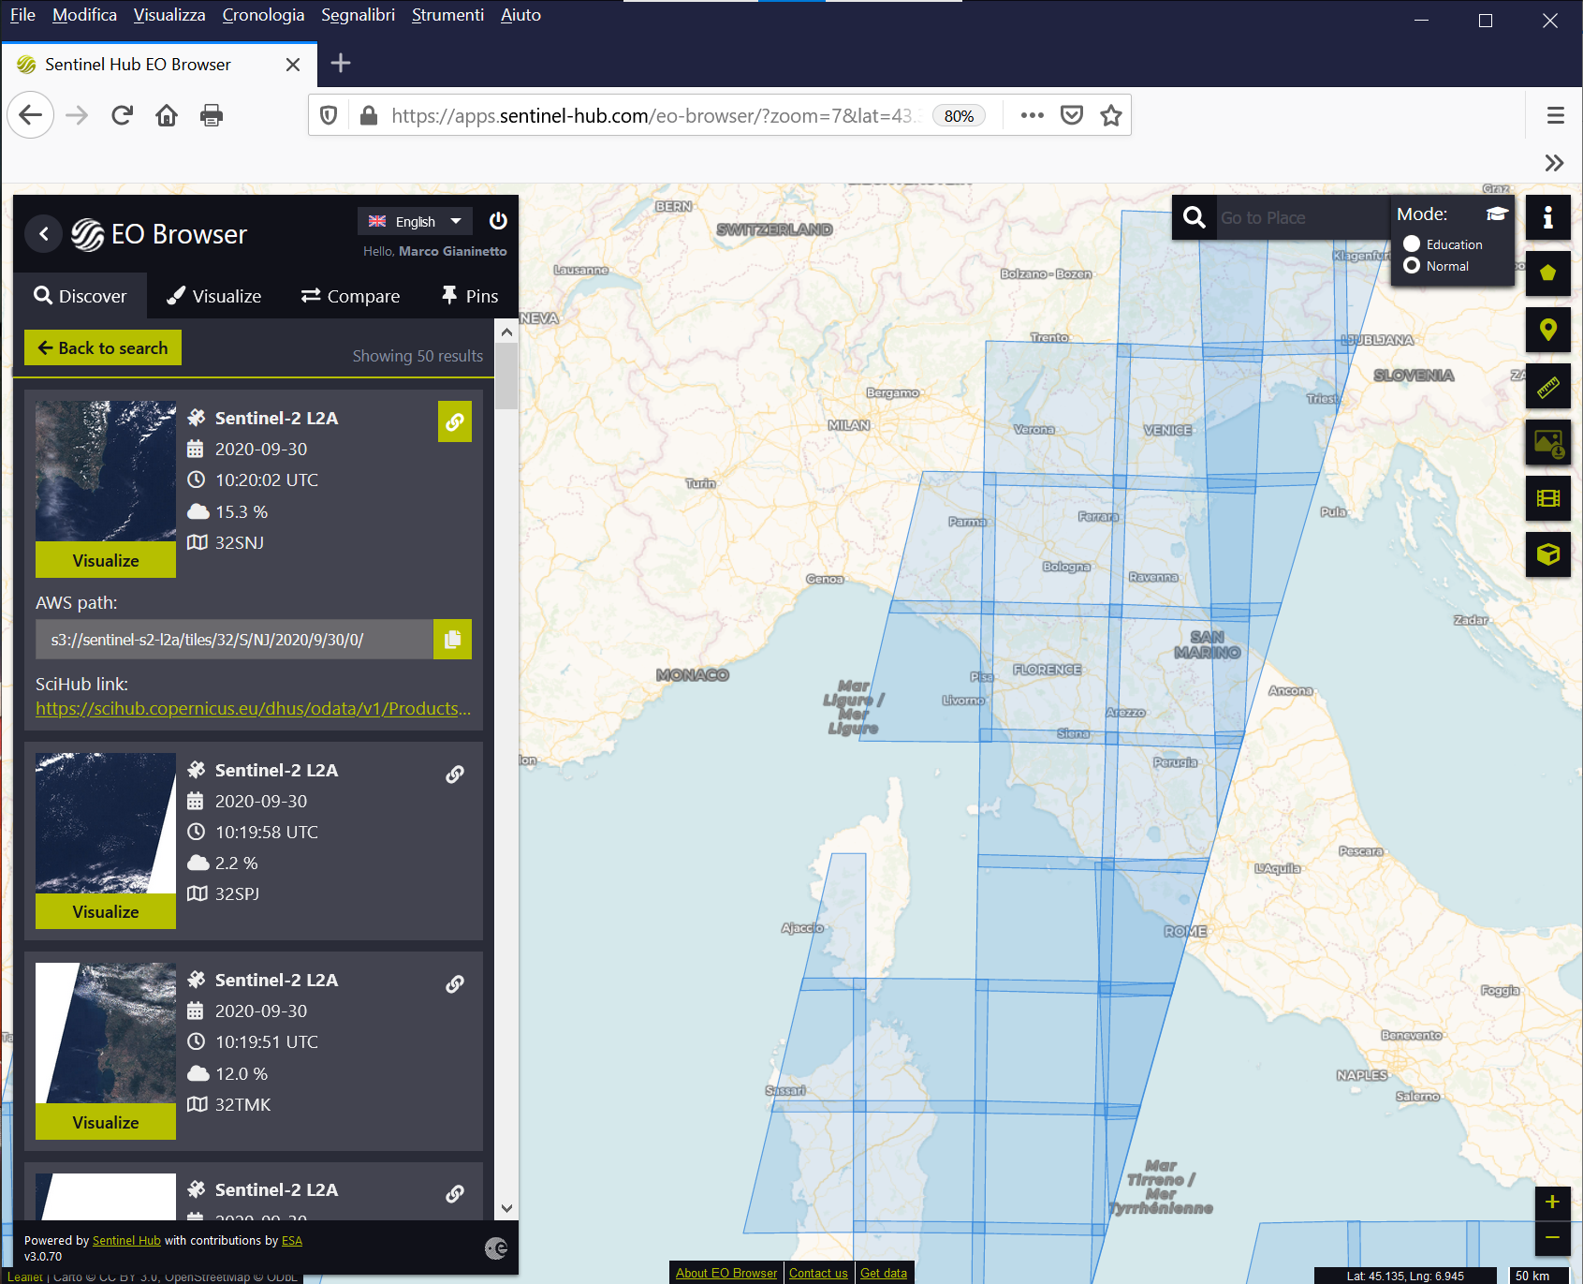This screenshot has height=1284, width=1583.
Task: Open the Strumenti menu
Action: pos(447,15)
